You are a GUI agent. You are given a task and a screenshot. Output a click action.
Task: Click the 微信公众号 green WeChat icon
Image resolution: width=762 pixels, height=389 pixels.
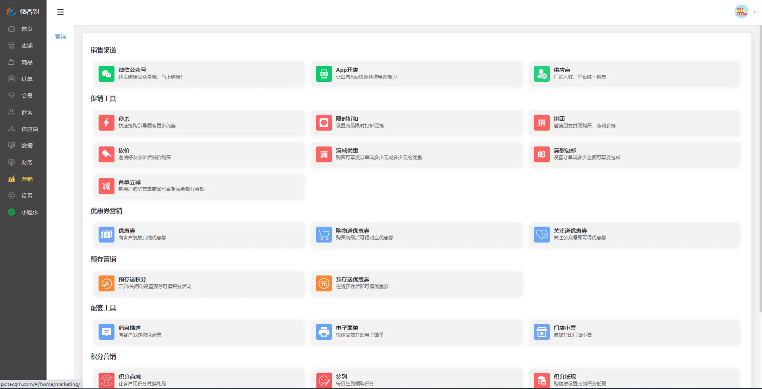click(107, 74)
